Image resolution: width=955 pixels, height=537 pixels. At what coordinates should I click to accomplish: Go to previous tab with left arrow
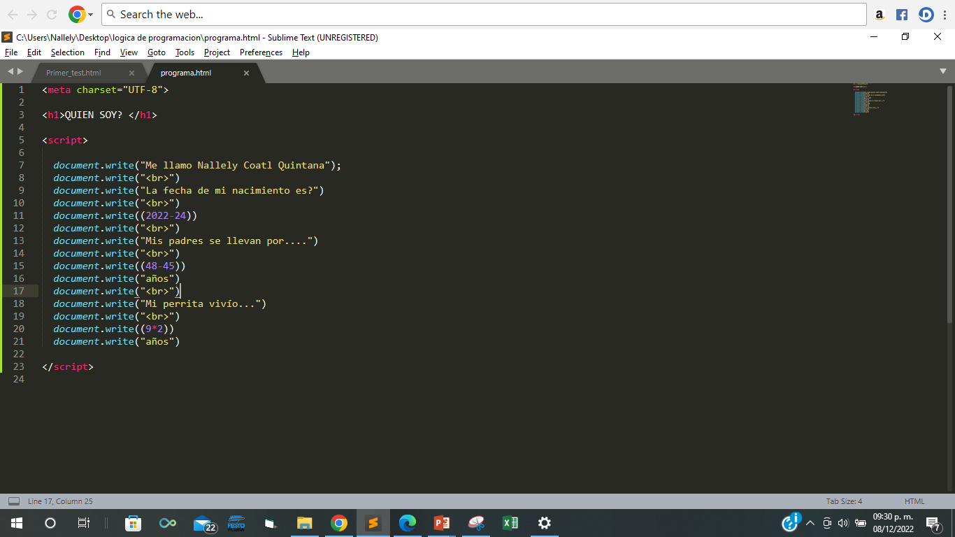pos(10,71)
